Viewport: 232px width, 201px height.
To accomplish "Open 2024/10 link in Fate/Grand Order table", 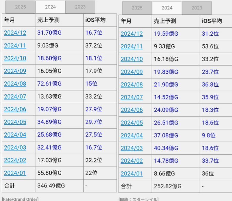I will (15, 58).
